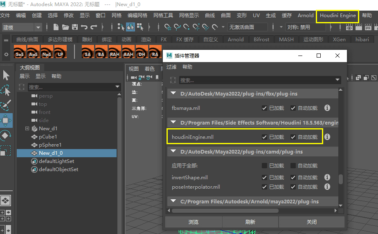Click the LP shelf icon
The image size is (378, 234).
(x=60, y=51)
